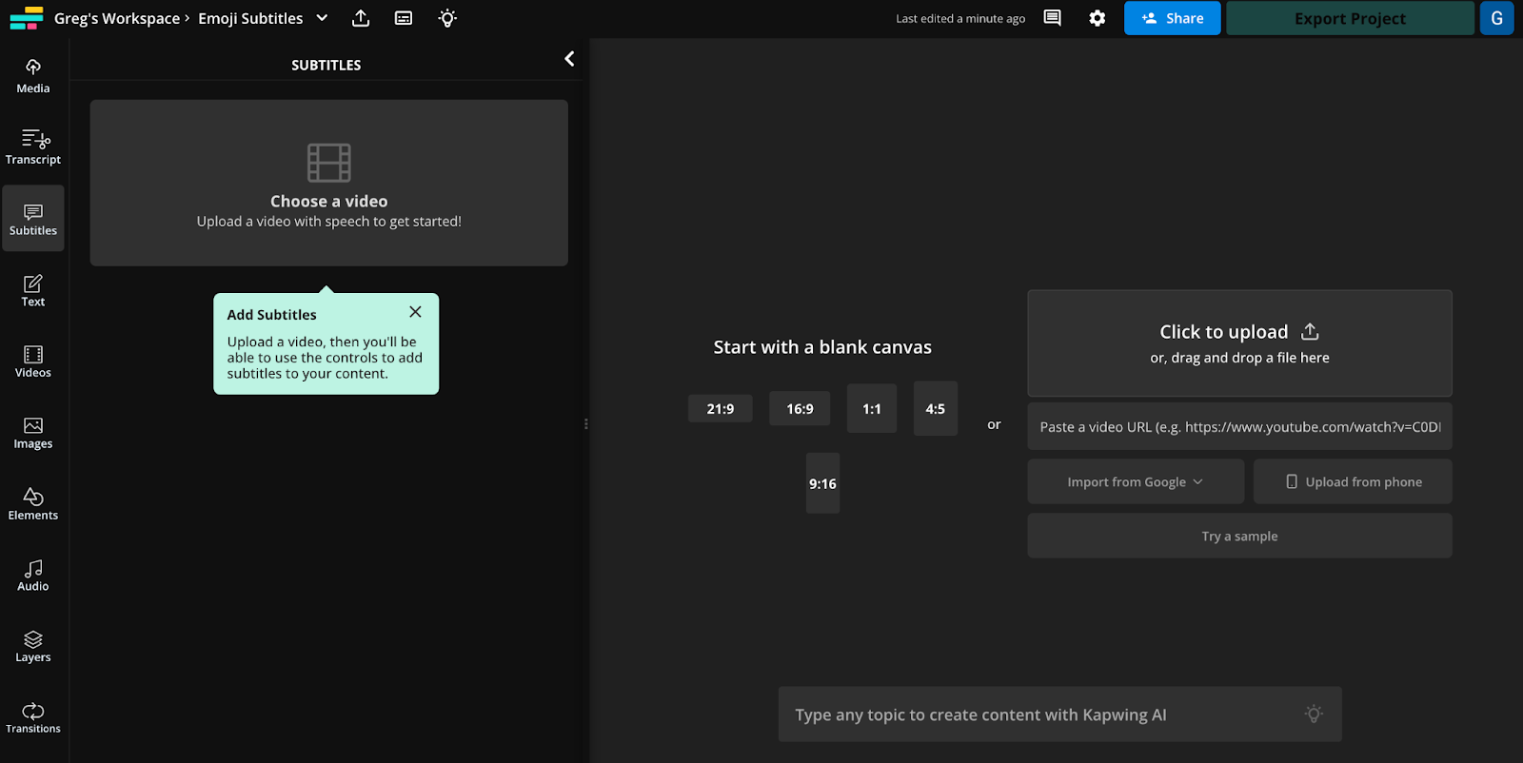The image size is (1523, 763).
Task: Collapse the Subtitles panel with the chevron
Action: pyautogui.click(x=569, y=59)
